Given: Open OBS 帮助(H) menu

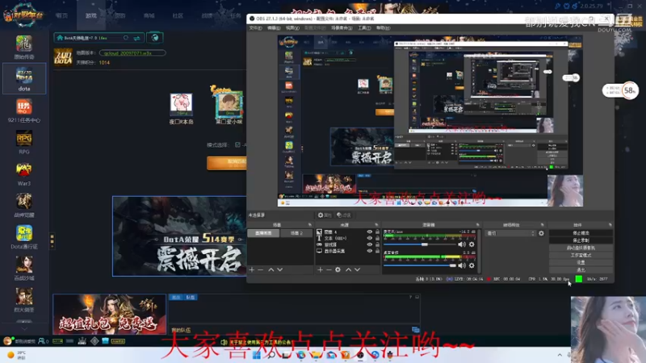Looking at the screenshot, I should click(383, 28).
